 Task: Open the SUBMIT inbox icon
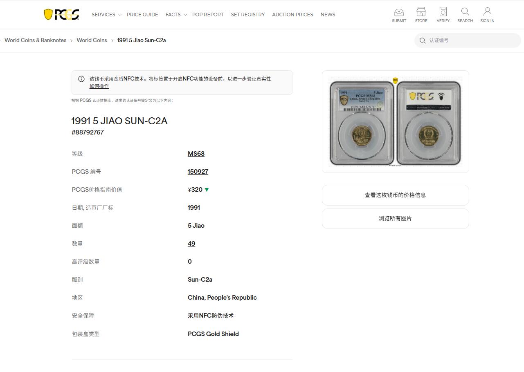coord(399,11)
